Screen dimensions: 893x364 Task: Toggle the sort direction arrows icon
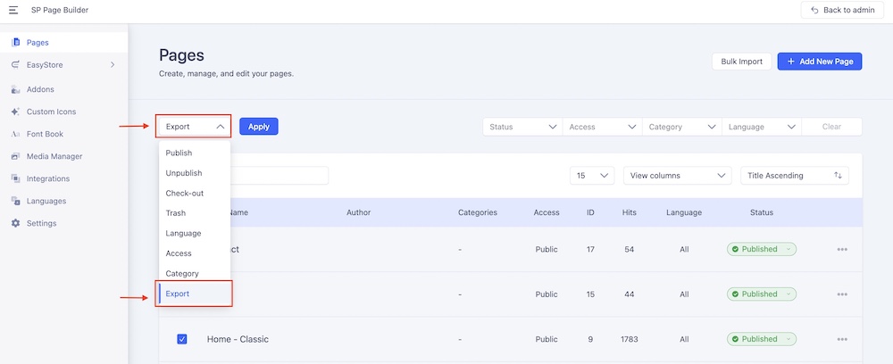tap(838, 176)
